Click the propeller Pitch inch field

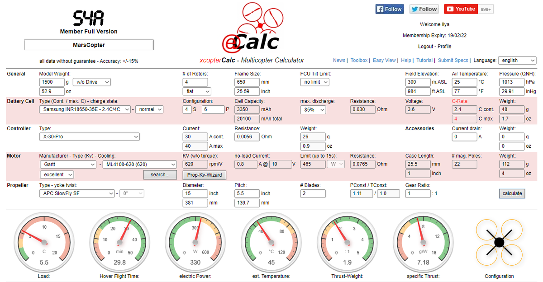[x=247, y=193]
